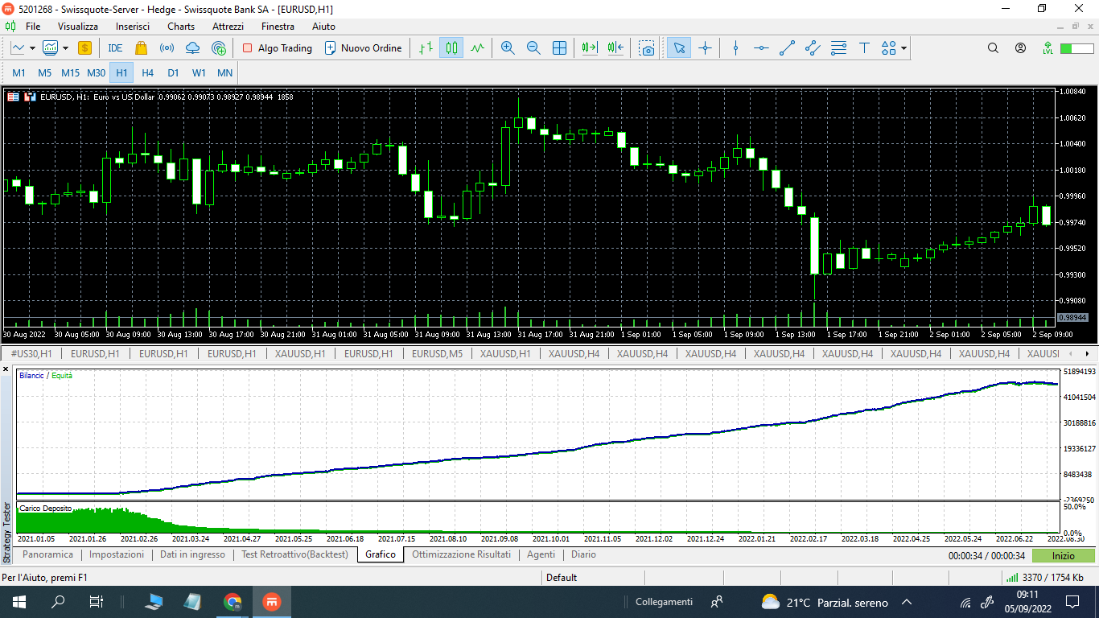Select the trendline drawing tool
The height and width of the screenshot is (618, 1099).
(787, 48)
